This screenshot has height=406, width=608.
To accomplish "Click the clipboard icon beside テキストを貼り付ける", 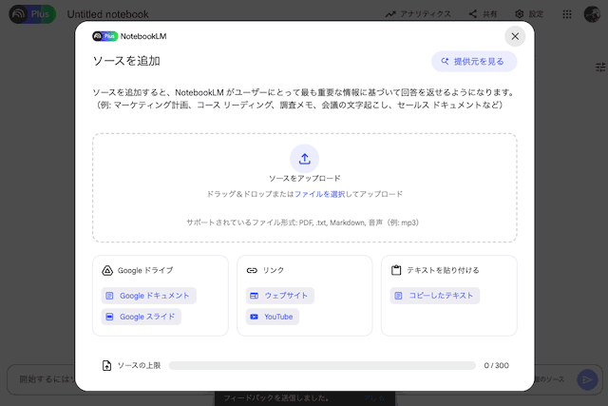I will point(396,270).
